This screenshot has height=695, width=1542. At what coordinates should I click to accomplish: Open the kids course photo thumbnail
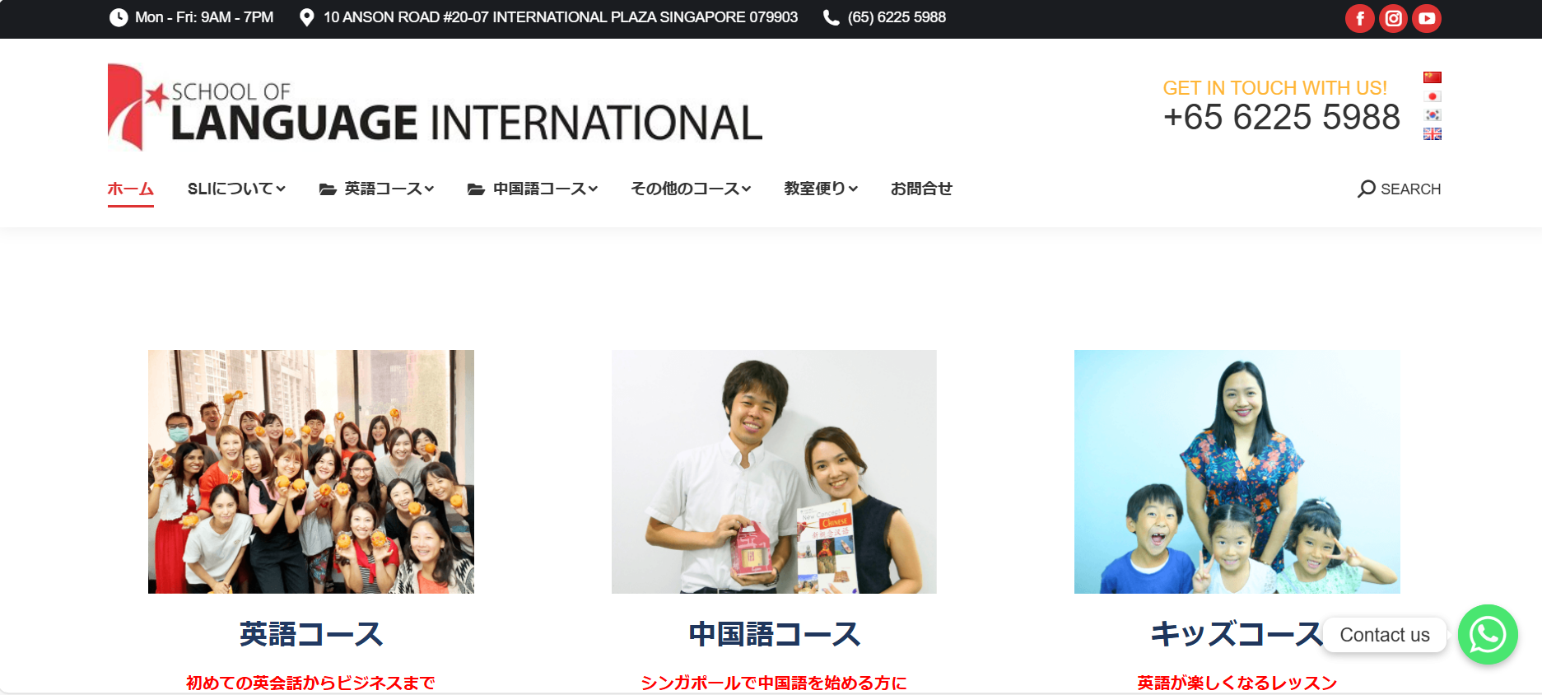click(x=1237, y=471)
